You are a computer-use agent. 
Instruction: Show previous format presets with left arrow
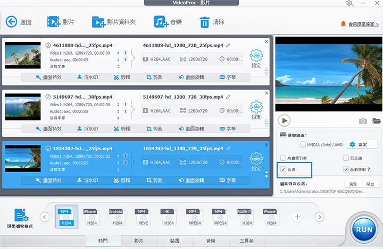point(45,217)
